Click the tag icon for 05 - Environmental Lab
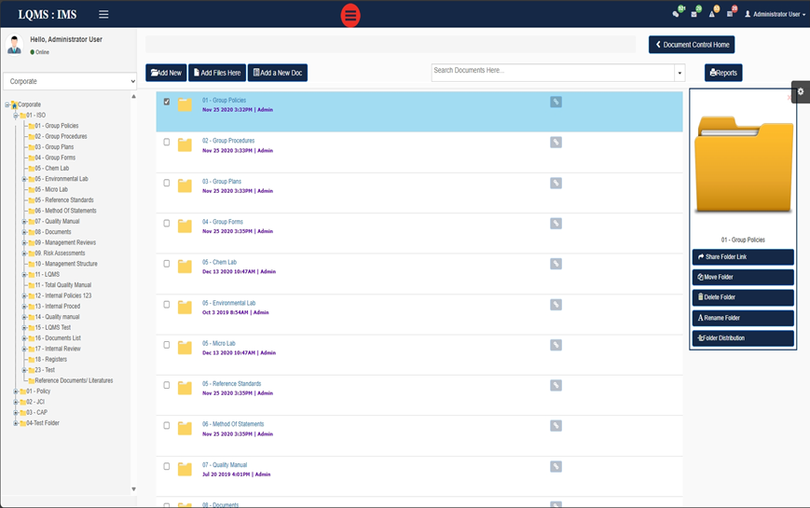Viewport: 810px width, 508px height. pos(556,305)
